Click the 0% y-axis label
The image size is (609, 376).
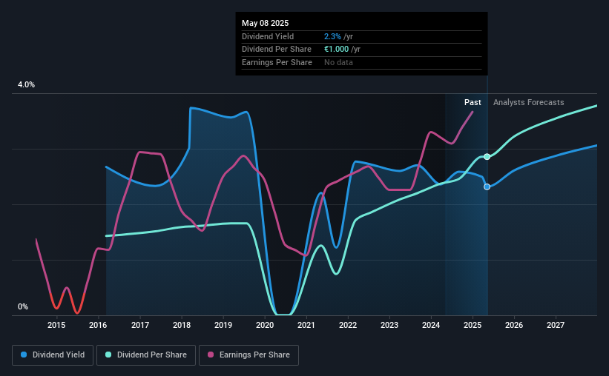(x=23, y=306)
